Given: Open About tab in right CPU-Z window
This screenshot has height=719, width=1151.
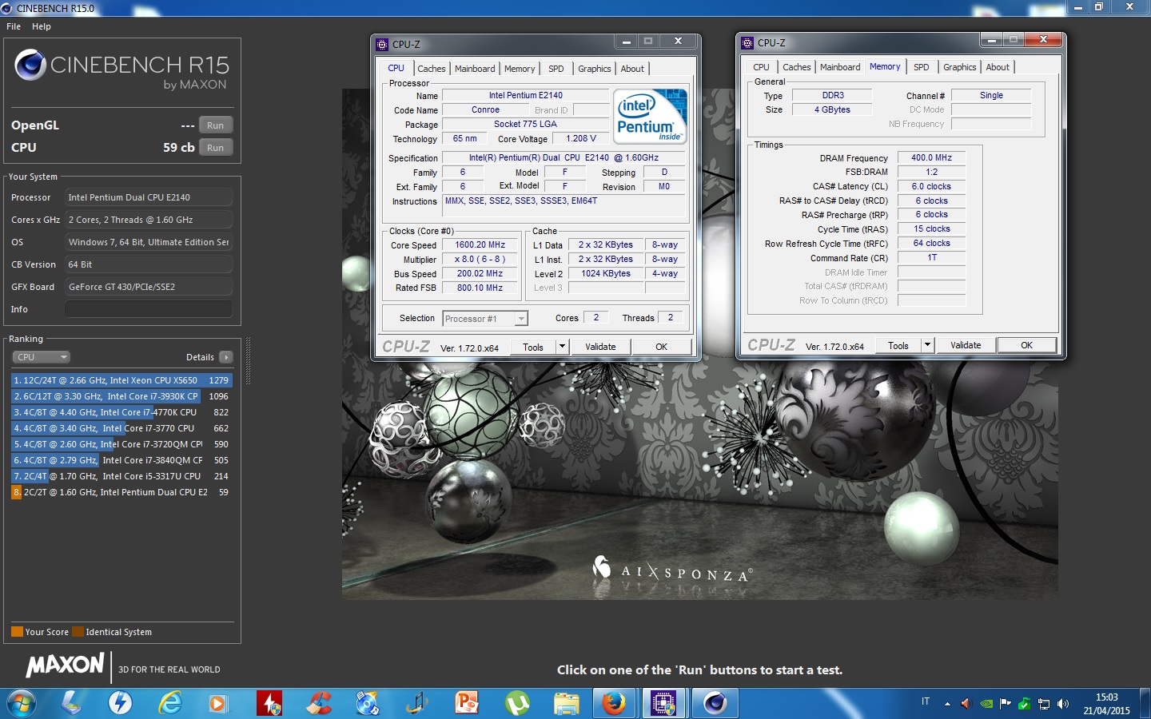Looking at the screenshot, I should tap(998, 67).
